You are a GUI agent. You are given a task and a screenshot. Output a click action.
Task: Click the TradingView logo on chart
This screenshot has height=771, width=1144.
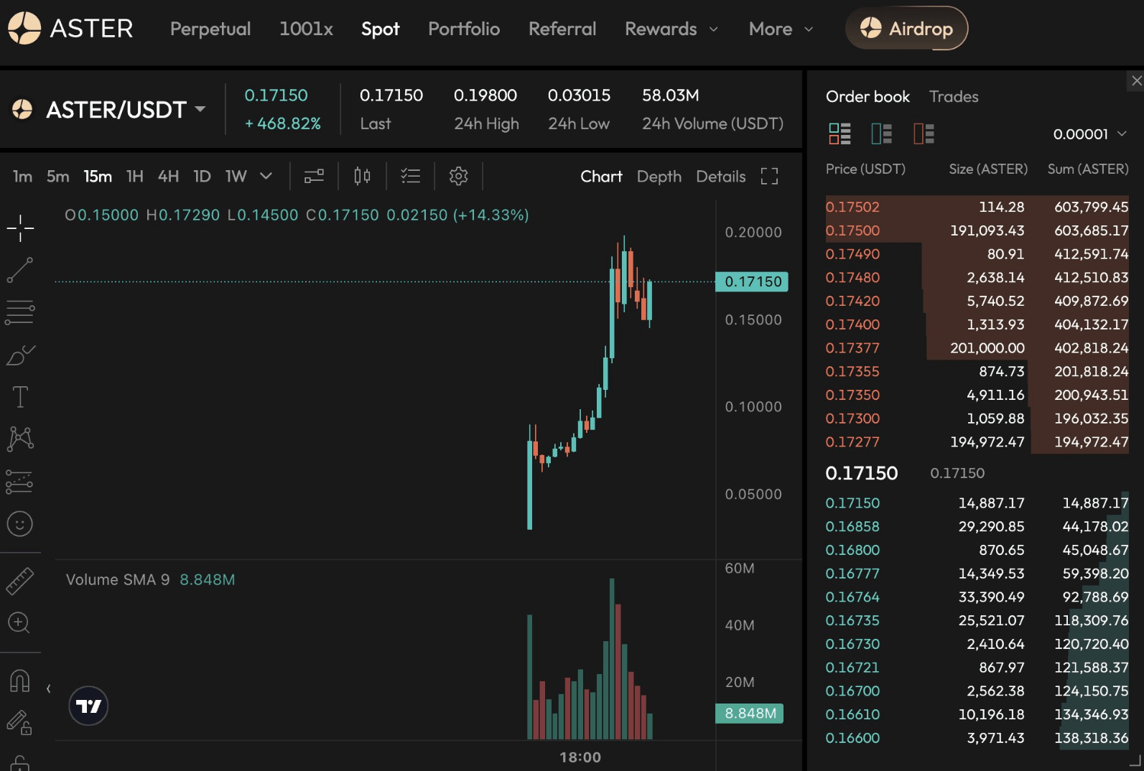[88, 706]
